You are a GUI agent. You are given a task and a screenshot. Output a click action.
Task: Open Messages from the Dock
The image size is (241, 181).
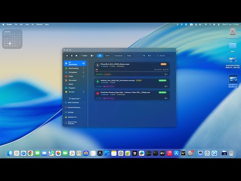coord(37,153)
